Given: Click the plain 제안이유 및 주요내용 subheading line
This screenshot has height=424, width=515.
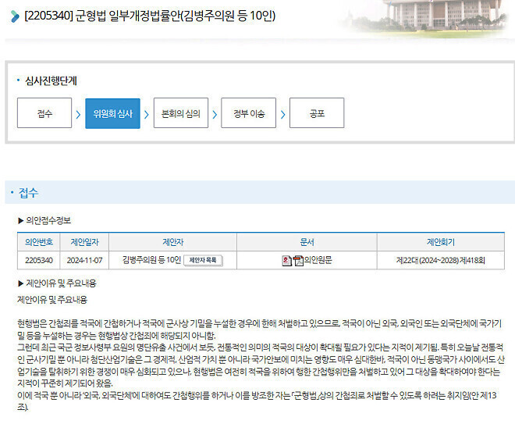Looking at the screenshot, I should [x=52, y=300].
